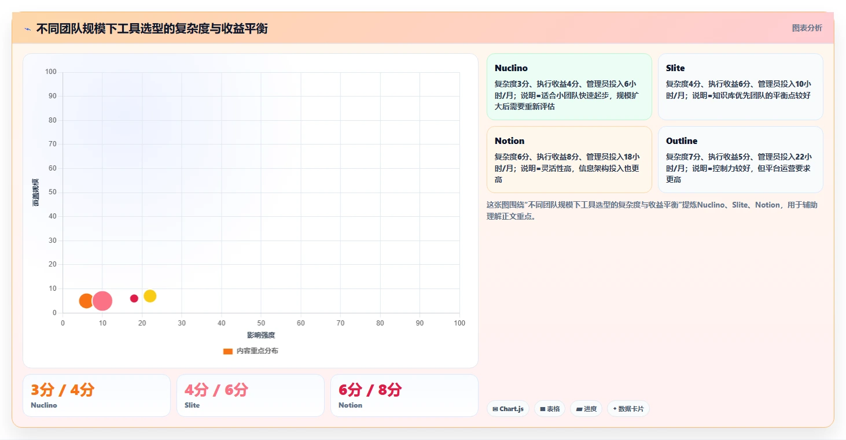The height and width of the screenshot is (440, 846).
Task: Click the Outline card description text
Action: (x=739, y=168)
